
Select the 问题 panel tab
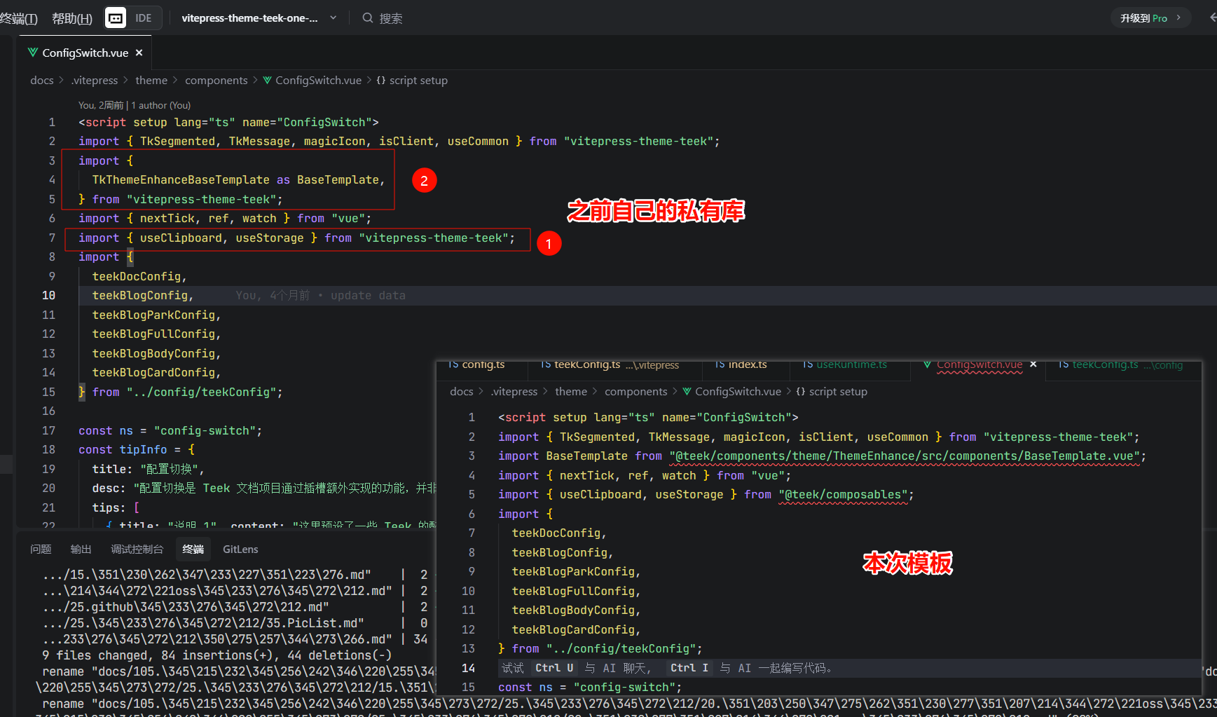coord(41,549)
